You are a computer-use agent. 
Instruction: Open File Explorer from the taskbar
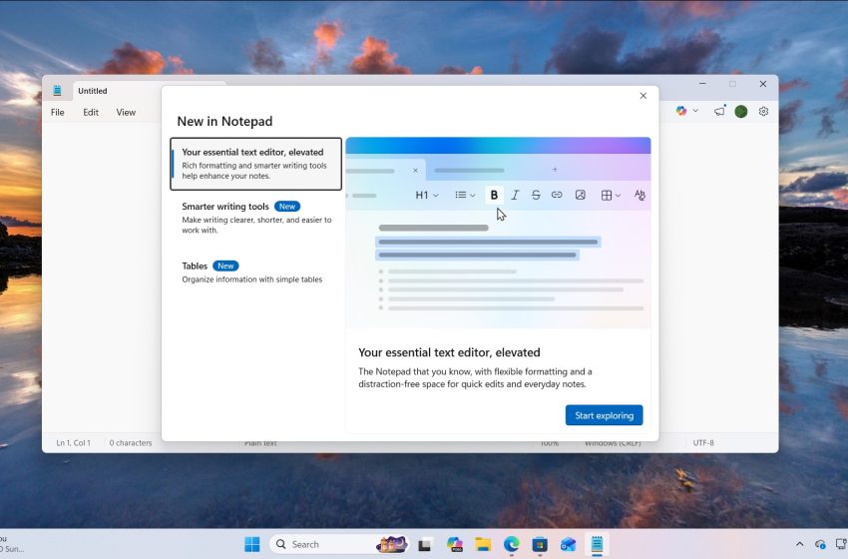(x=483, y=544)
